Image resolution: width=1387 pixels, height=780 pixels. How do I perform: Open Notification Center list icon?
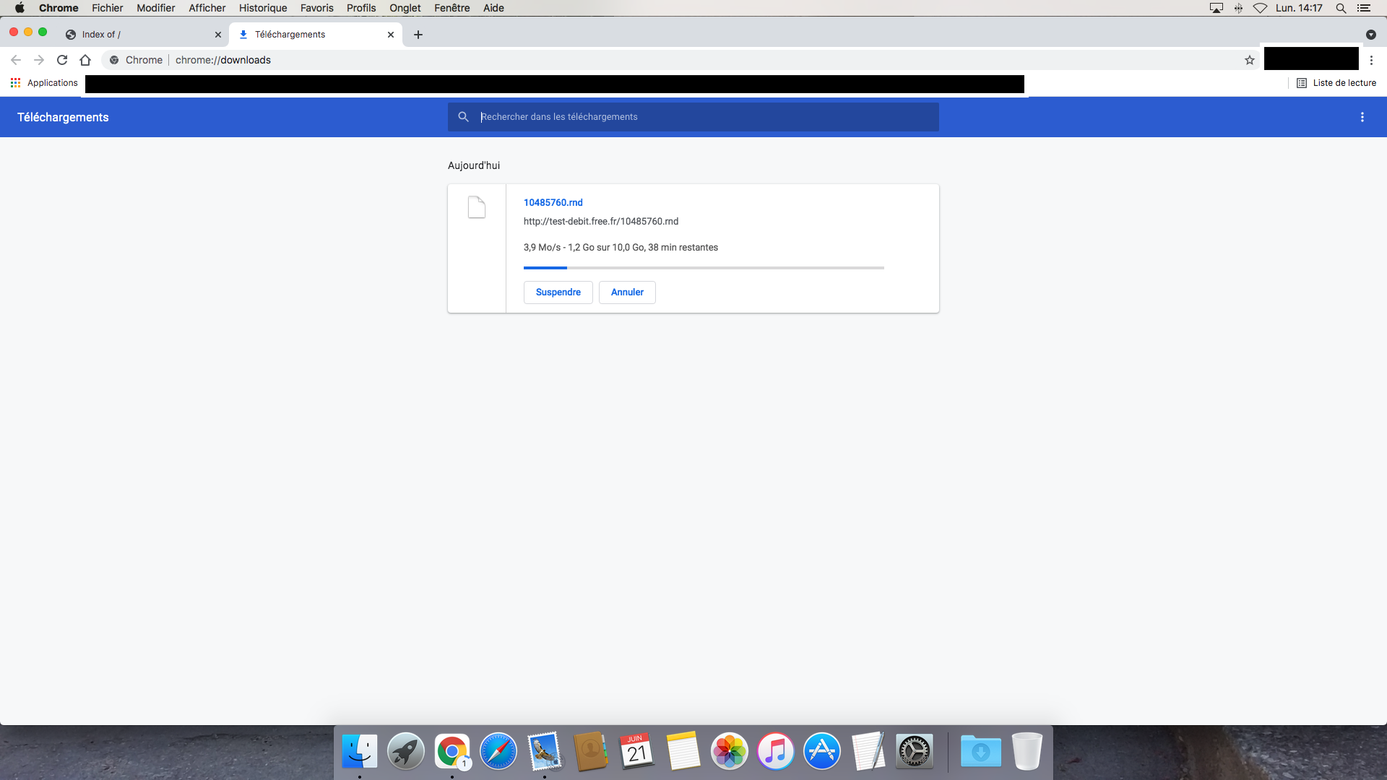1364,8
